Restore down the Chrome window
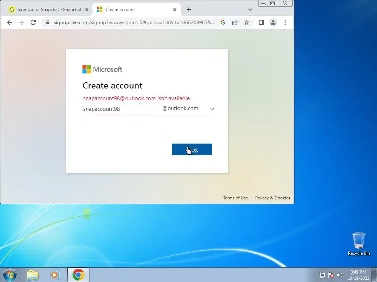Image resolution: width=377 pixels, height=282 pixels. 272,3
